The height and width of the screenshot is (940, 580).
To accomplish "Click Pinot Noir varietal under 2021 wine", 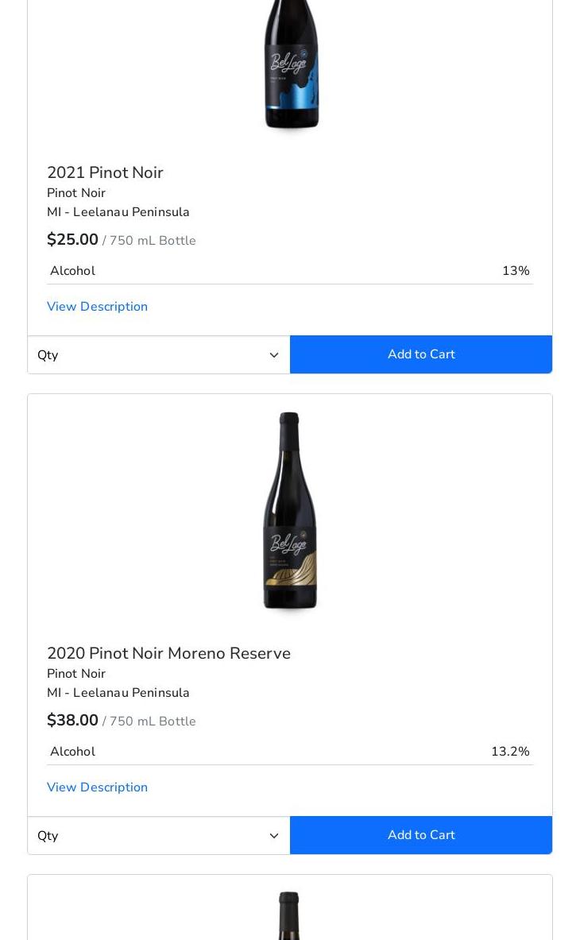I will (x=76, y=193).
